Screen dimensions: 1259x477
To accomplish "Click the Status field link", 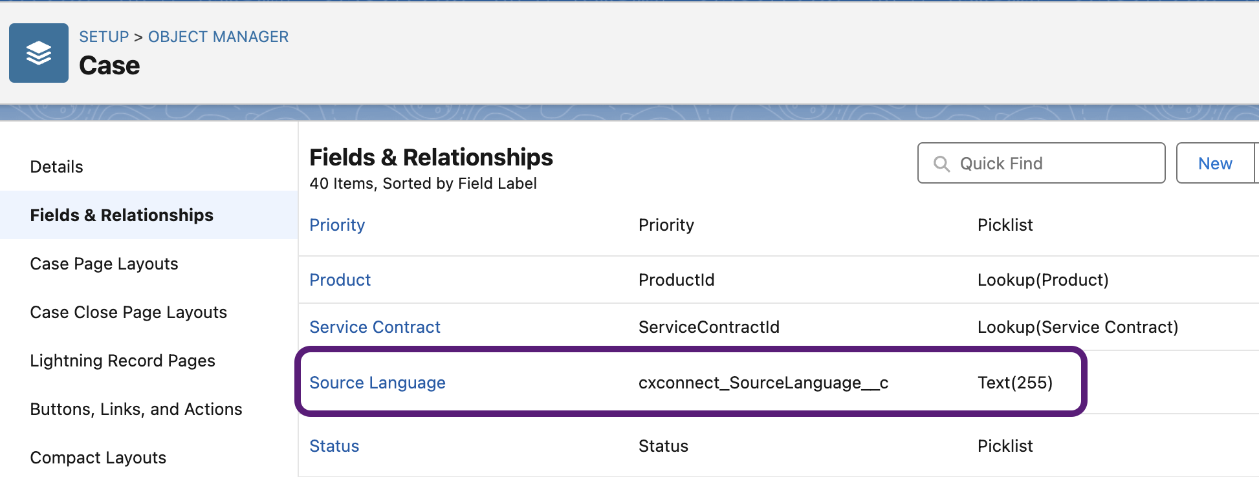I will pos(334,446).
